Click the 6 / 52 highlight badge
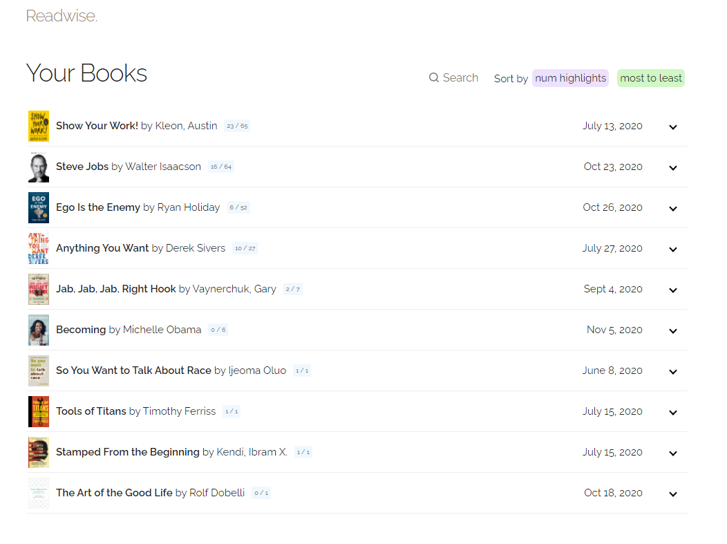 pyautogui.click(x=238, y=208)
